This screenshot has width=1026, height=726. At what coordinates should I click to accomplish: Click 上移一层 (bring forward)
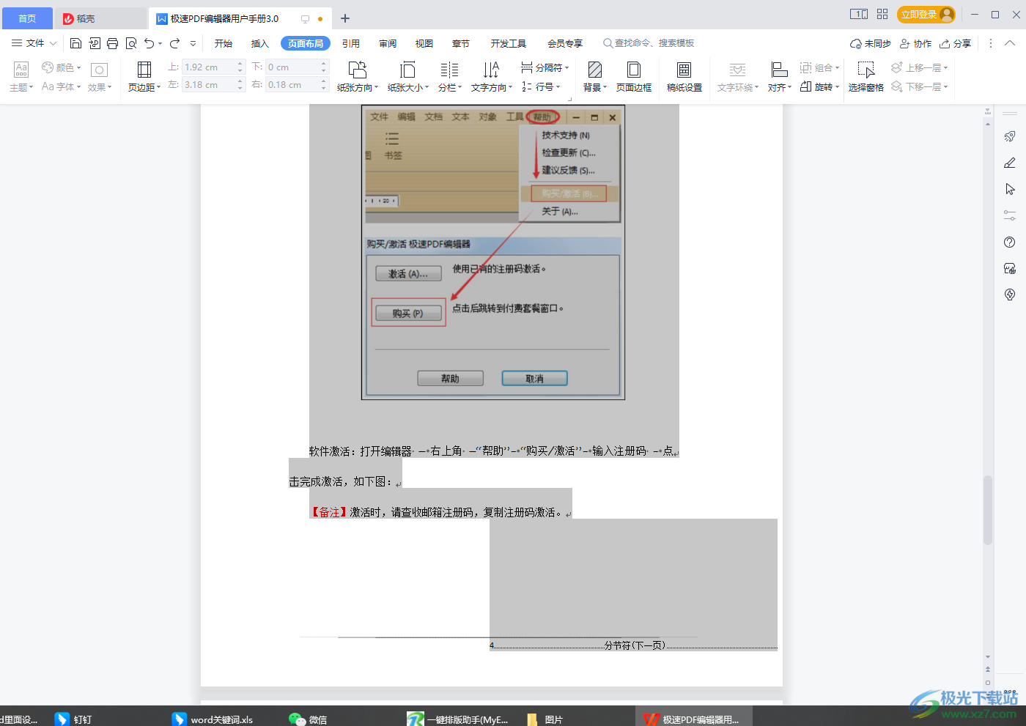tap(919, 67)
